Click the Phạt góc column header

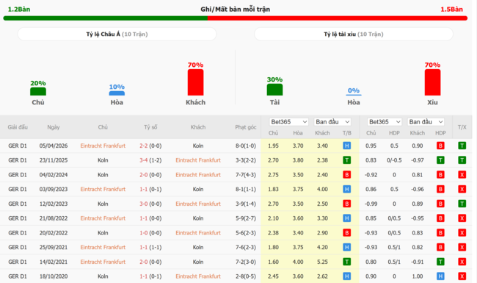[246, 127]
